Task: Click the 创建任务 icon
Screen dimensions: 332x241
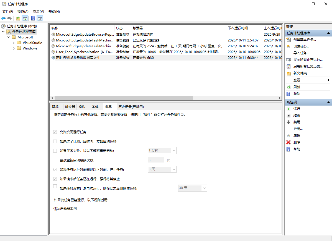Action: coord(288,46)
